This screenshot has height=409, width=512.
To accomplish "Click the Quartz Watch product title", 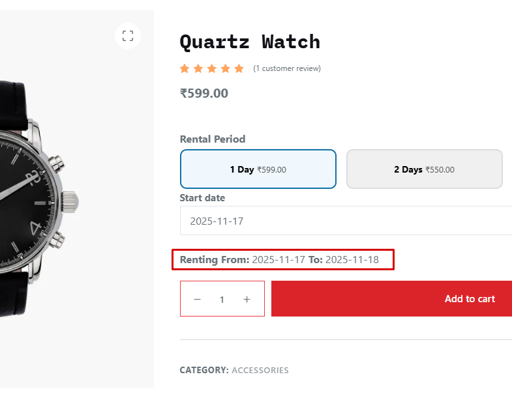I will pos(250,42).
